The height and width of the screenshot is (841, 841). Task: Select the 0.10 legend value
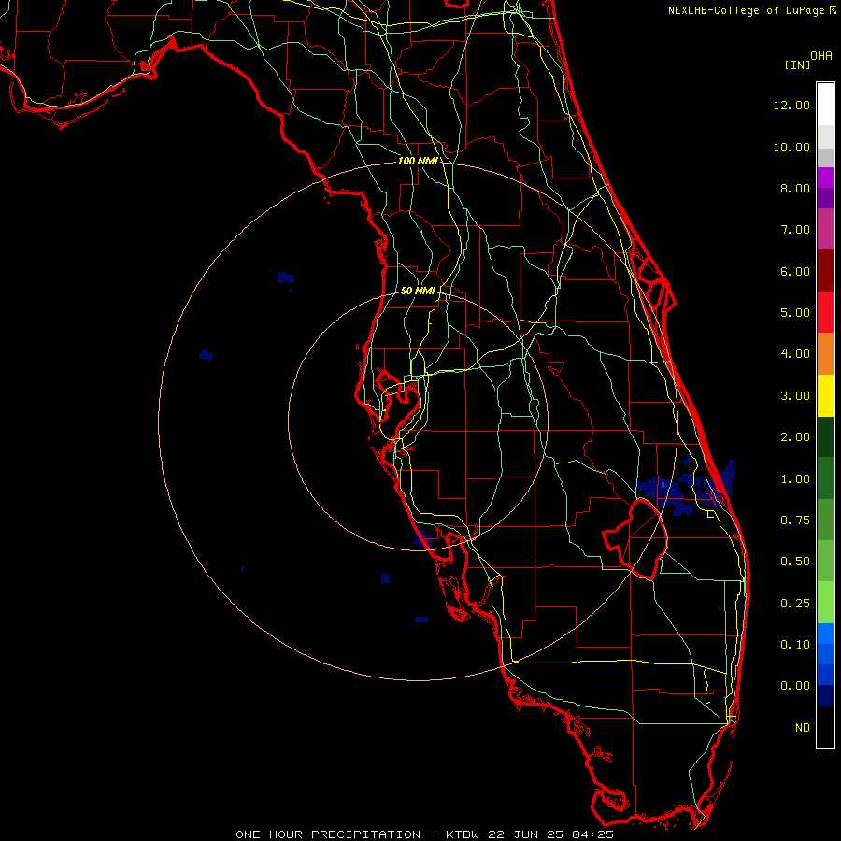point(795,645)
